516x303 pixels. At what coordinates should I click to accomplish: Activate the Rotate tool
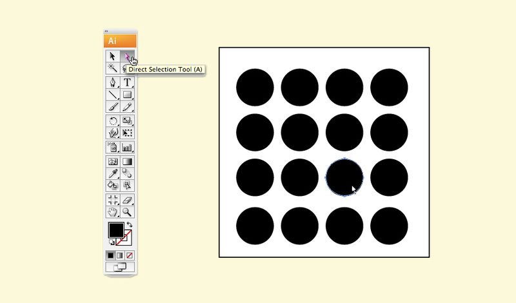point(113,121)
